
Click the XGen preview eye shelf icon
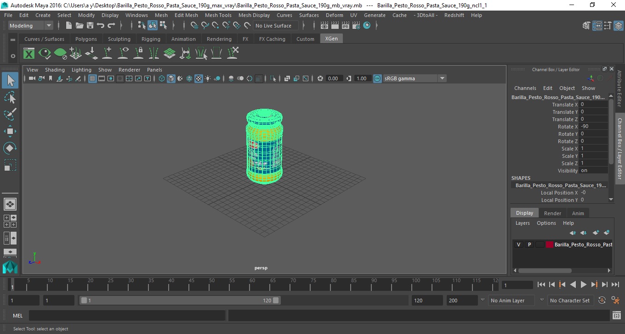(45, 54)
